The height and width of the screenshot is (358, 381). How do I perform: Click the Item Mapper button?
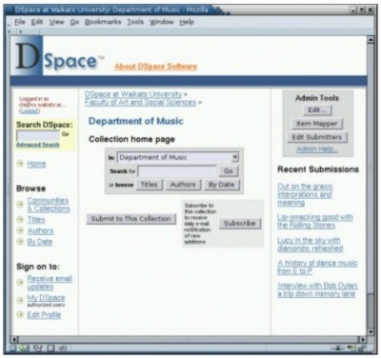tap(317, 124)
